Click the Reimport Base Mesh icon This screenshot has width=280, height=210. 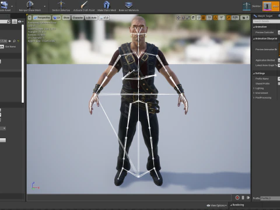[30, 4]
